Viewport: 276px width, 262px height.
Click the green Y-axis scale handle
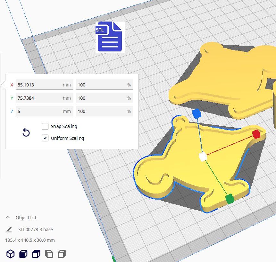point(230,199)
